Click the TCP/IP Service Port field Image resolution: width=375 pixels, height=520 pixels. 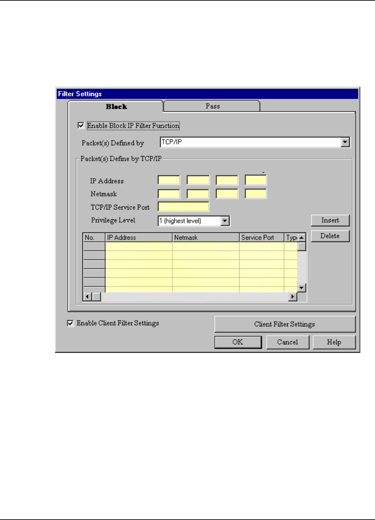tap(183, 207)
